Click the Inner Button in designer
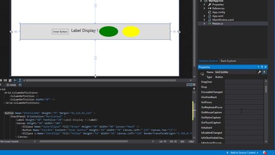This screenshot has width=275, height=155. tap(60, 31)
